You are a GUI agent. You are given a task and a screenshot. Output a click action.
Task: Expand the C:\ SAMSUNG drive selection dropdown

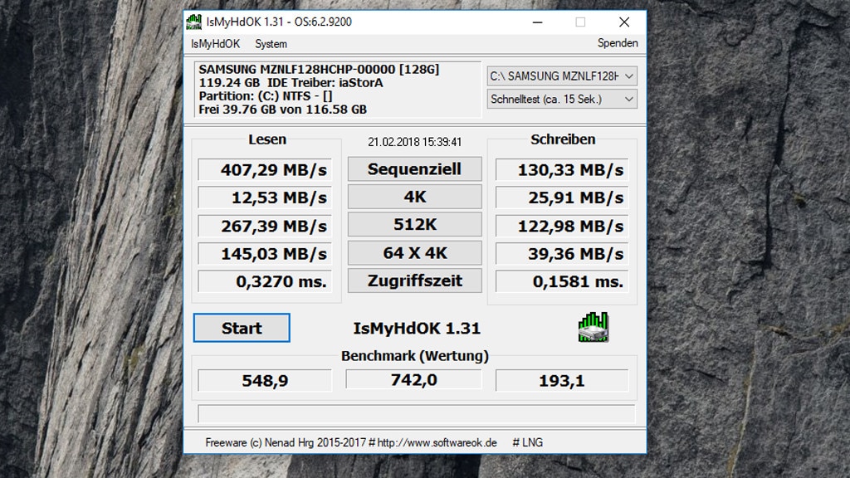point(562,76)
